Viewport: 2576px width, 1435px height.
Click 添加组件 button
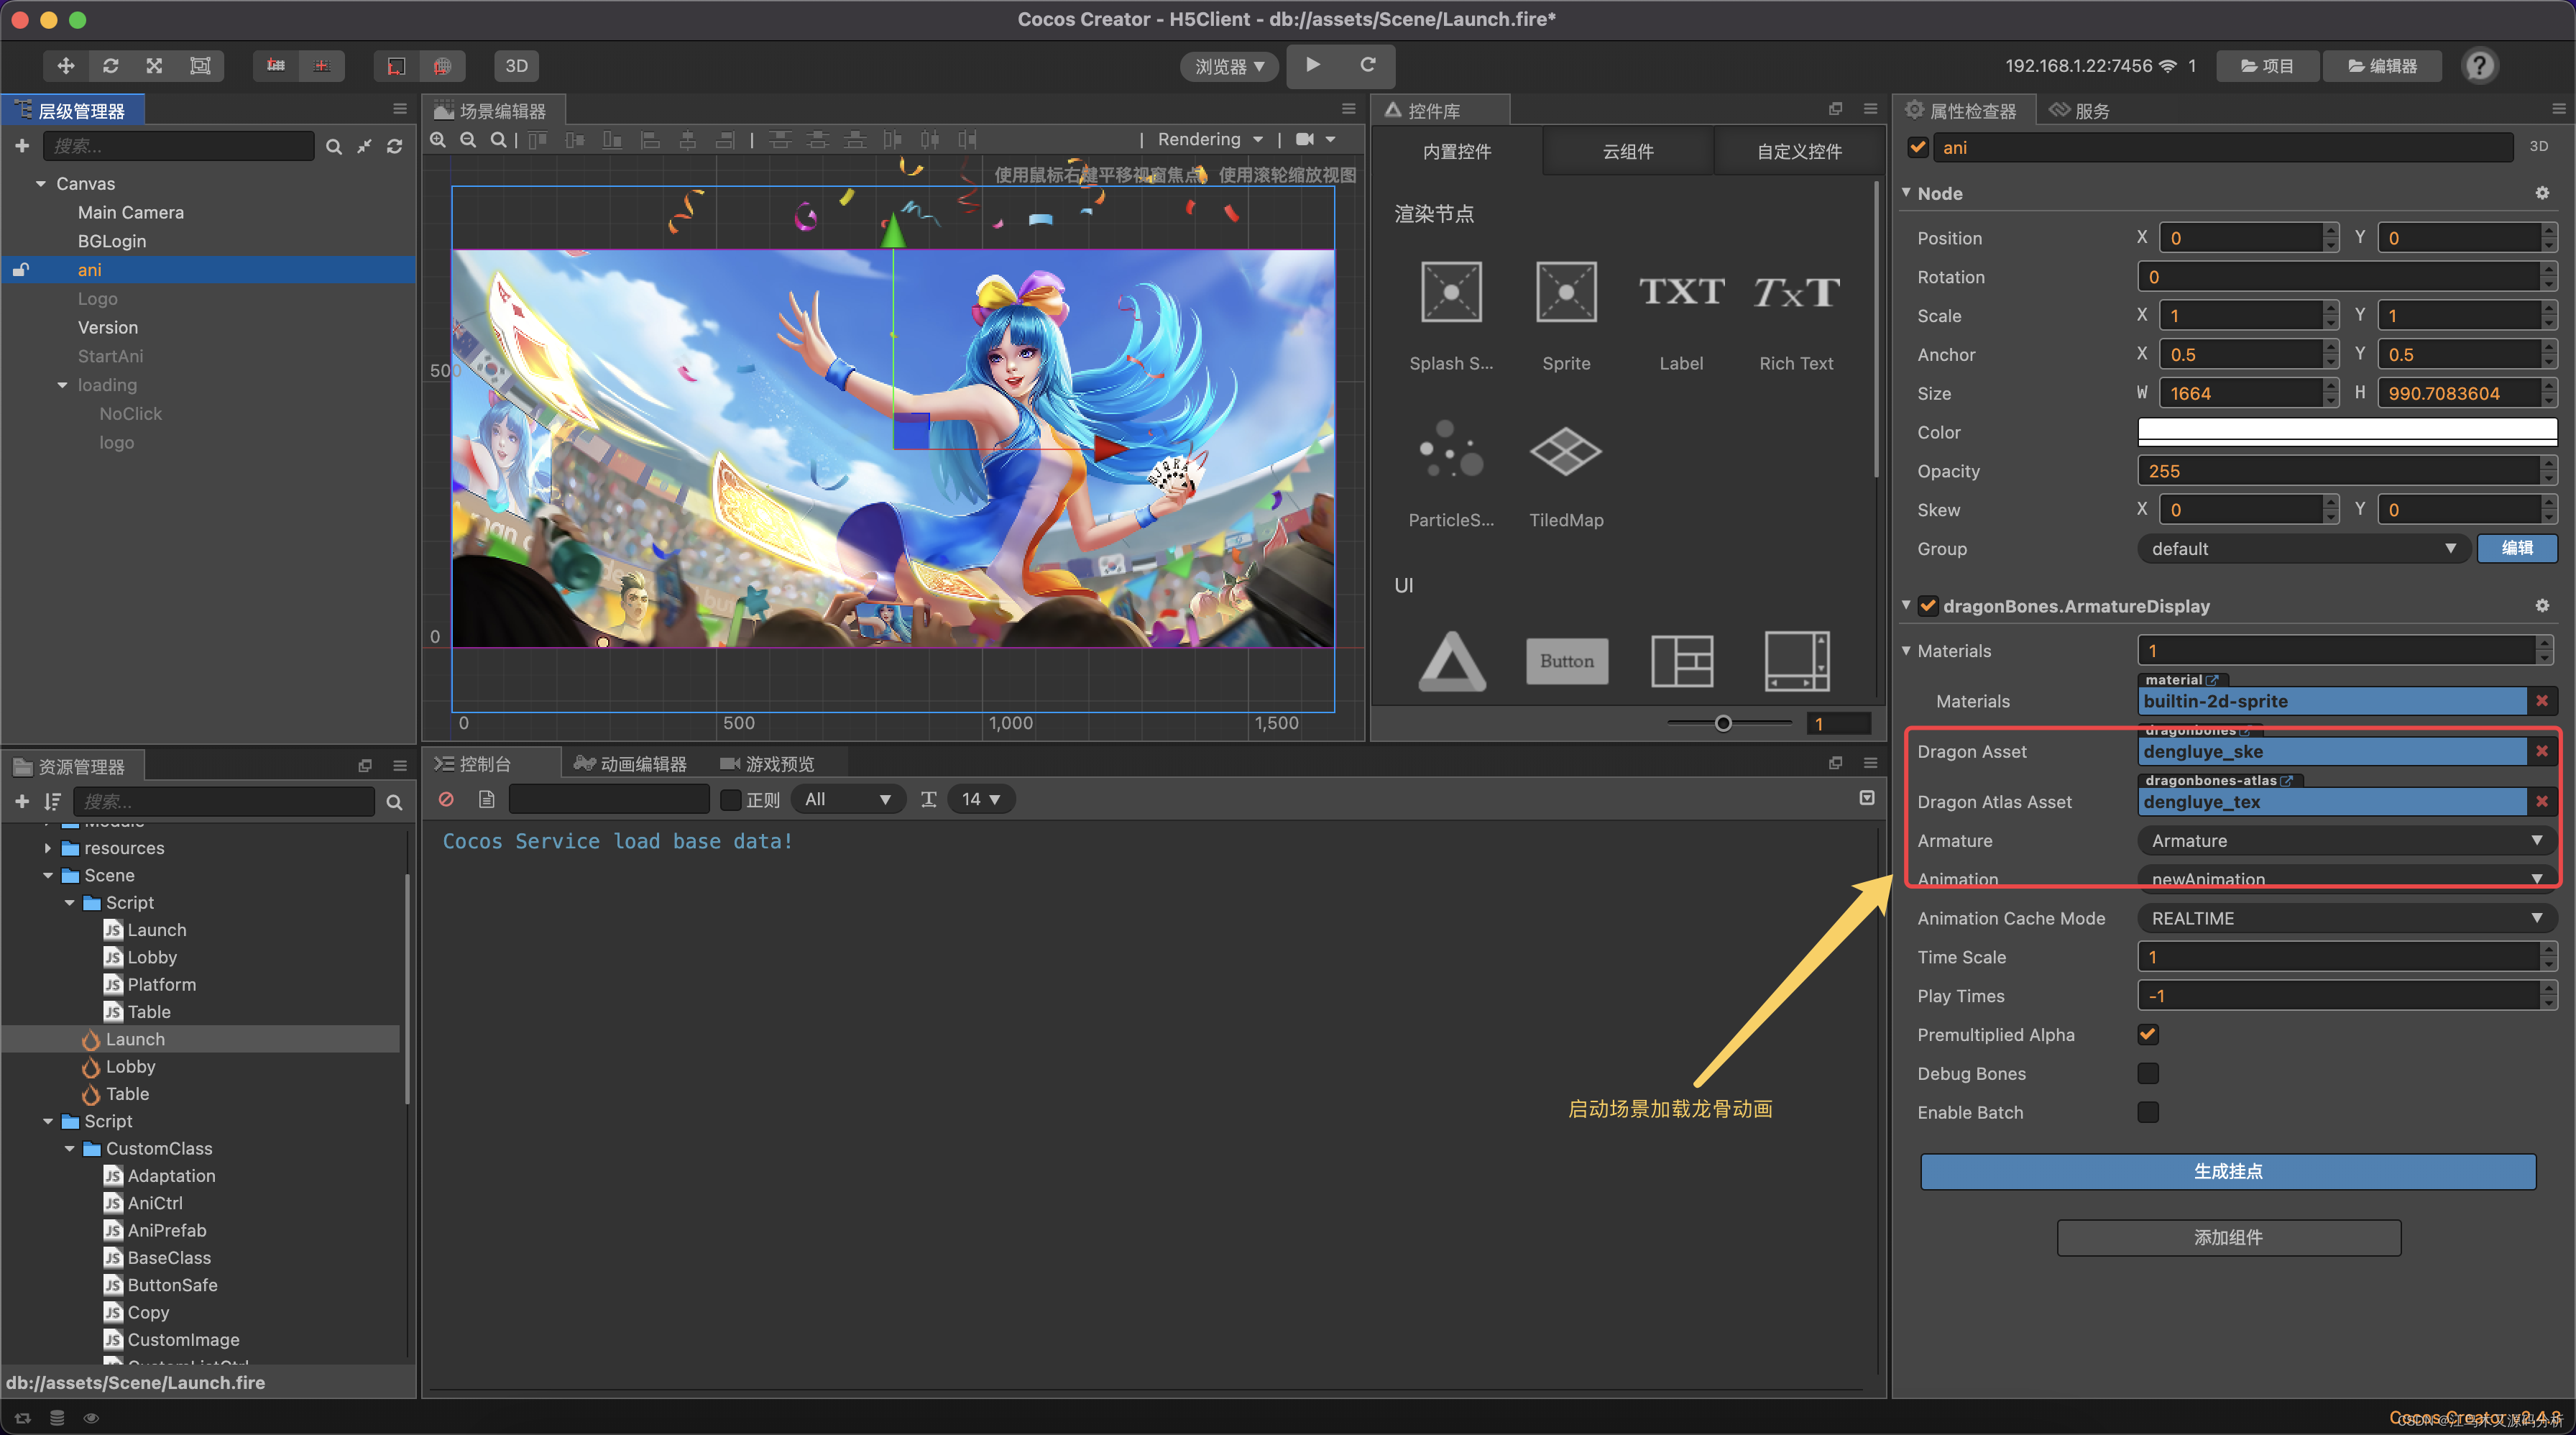point(2228,1238)
